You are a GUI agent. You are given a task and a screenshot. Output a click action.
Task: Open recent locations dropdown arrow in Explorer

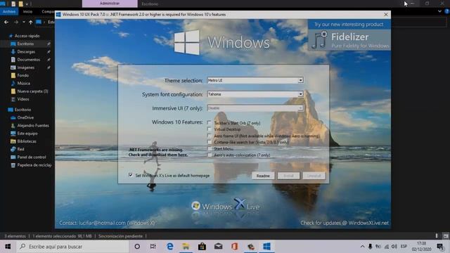coord(23,22)
